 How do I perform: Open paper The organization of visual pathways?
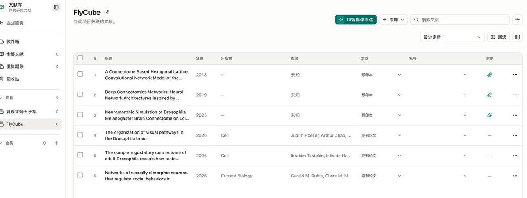click(144, 135)
